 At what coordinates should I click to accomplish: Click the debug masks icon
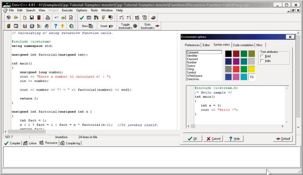[x=111, y=18]
